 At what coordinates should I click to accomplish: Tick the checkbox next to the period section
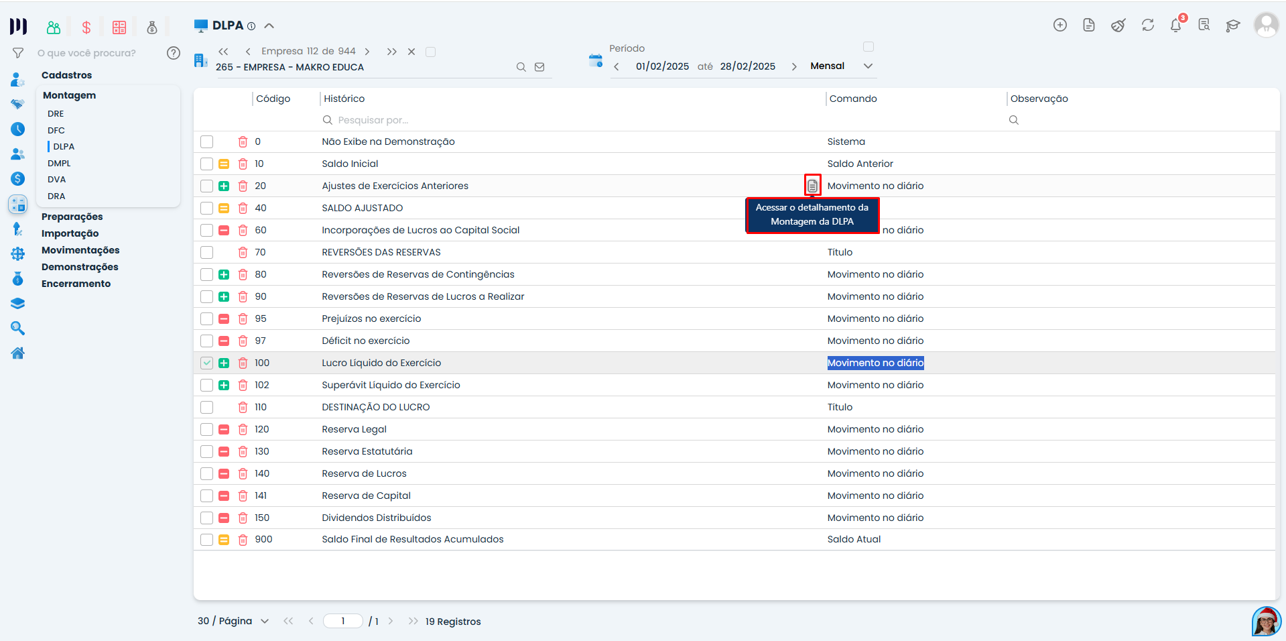pyautogui.click(x=869, y=46)
